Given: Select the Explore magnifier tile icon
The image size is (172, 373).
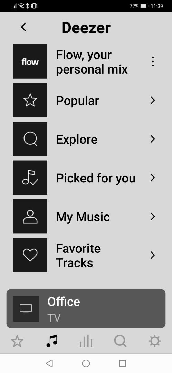Looking at the screenshot, I should pyautogui.click(x=30, y=139).
